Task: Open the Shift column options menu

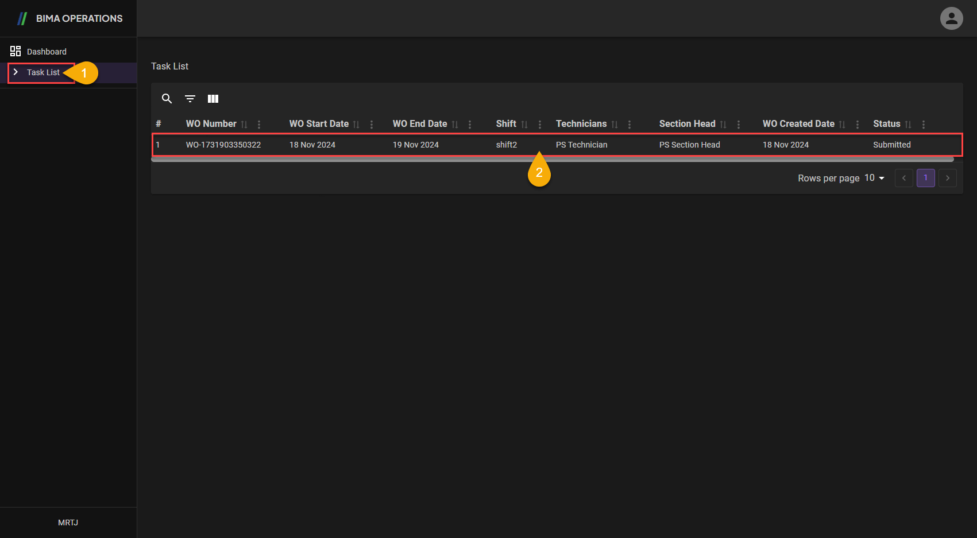Action: point(540,125)
